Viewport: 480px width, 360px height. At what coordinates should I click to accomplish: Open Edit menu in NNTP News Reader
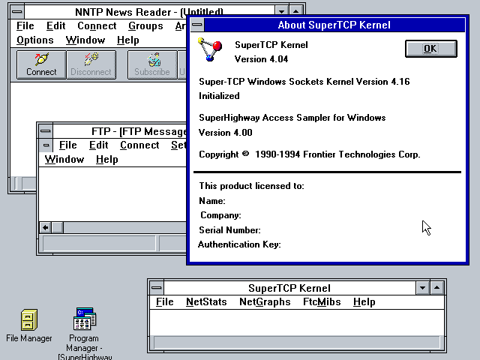coord(55,26)
